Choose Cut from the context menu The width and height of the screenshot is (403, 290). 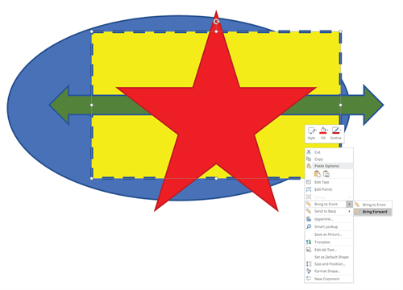(329, 152)
